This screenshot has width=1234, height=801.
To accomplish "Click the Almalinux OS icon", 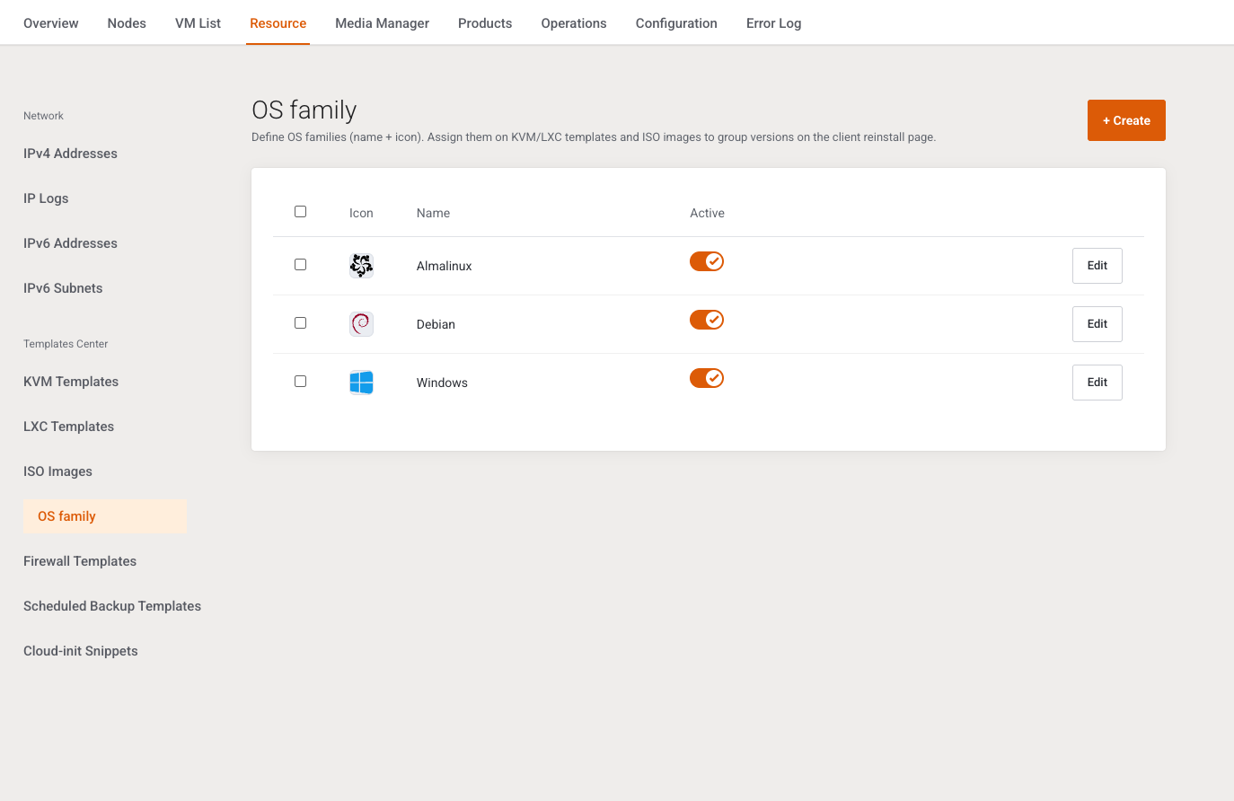I will [x=361, y=266].
